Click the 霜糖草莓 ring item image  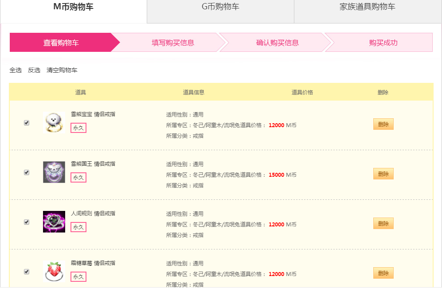click(x=54, y=271)
